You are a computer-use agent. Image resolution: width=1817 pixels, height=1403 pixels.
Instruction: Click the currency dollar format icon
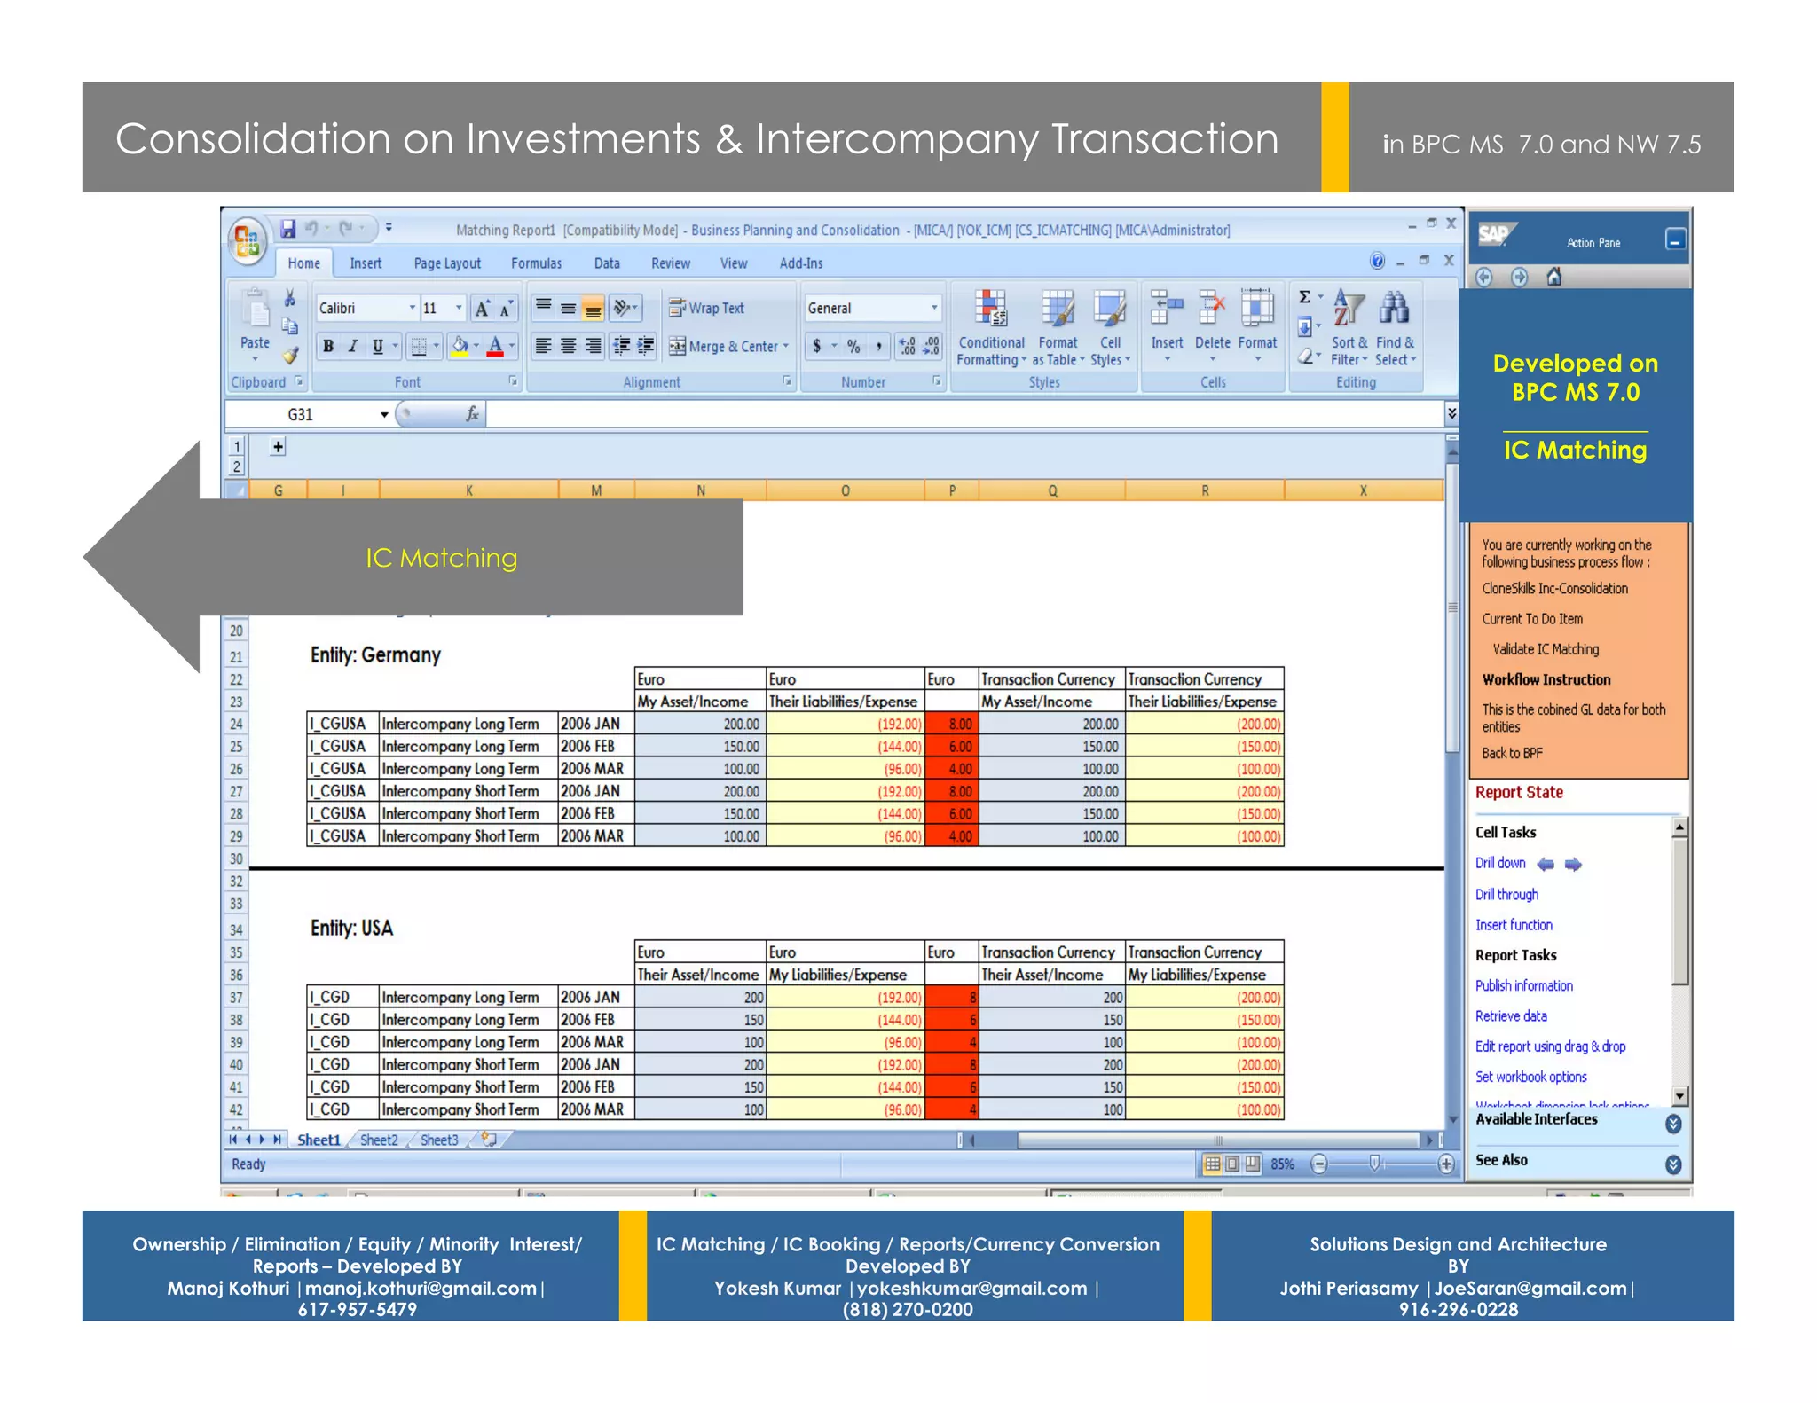(817, 346)
